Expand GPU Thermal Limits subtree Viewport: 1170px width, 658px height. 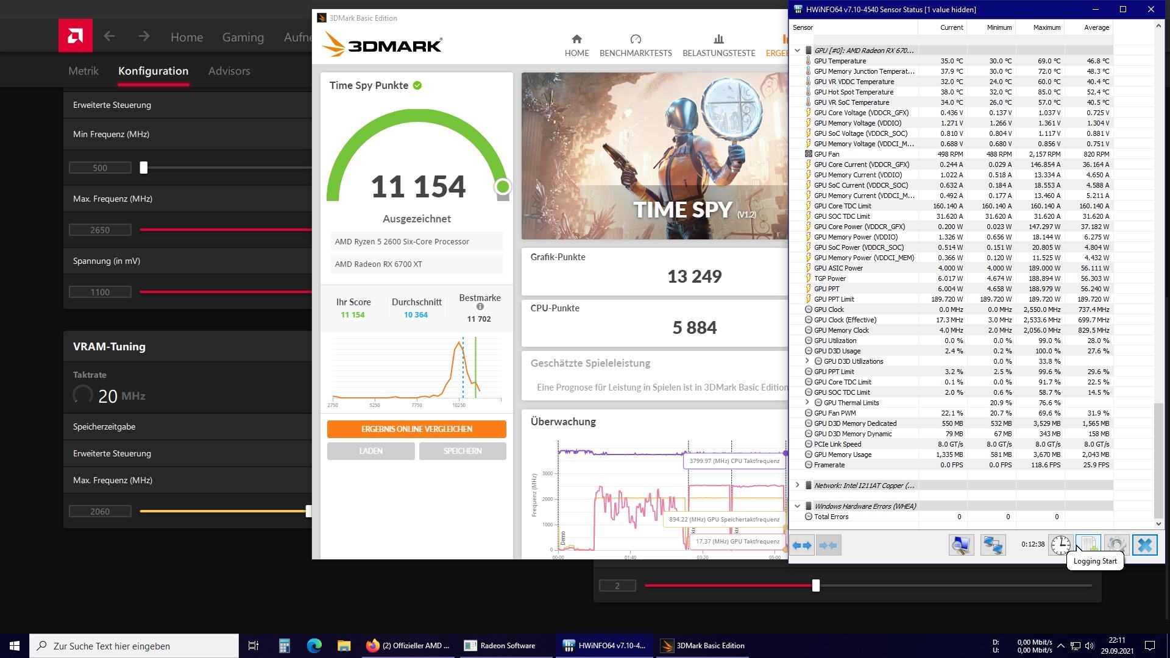(807, 403)
